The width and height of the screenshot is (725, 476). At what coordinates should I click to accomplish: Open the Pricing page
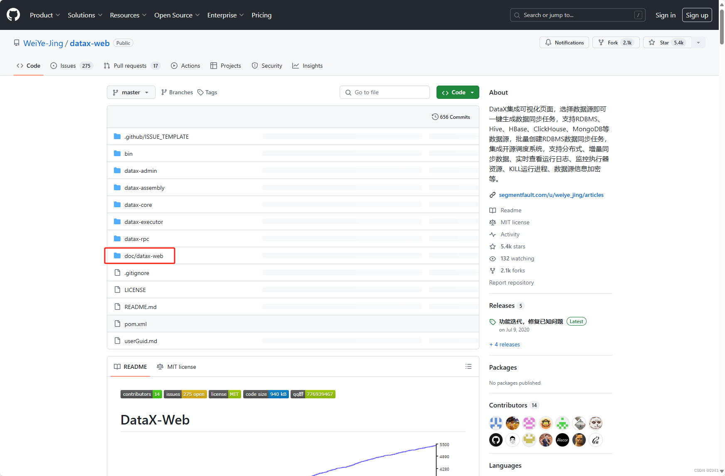261,15
